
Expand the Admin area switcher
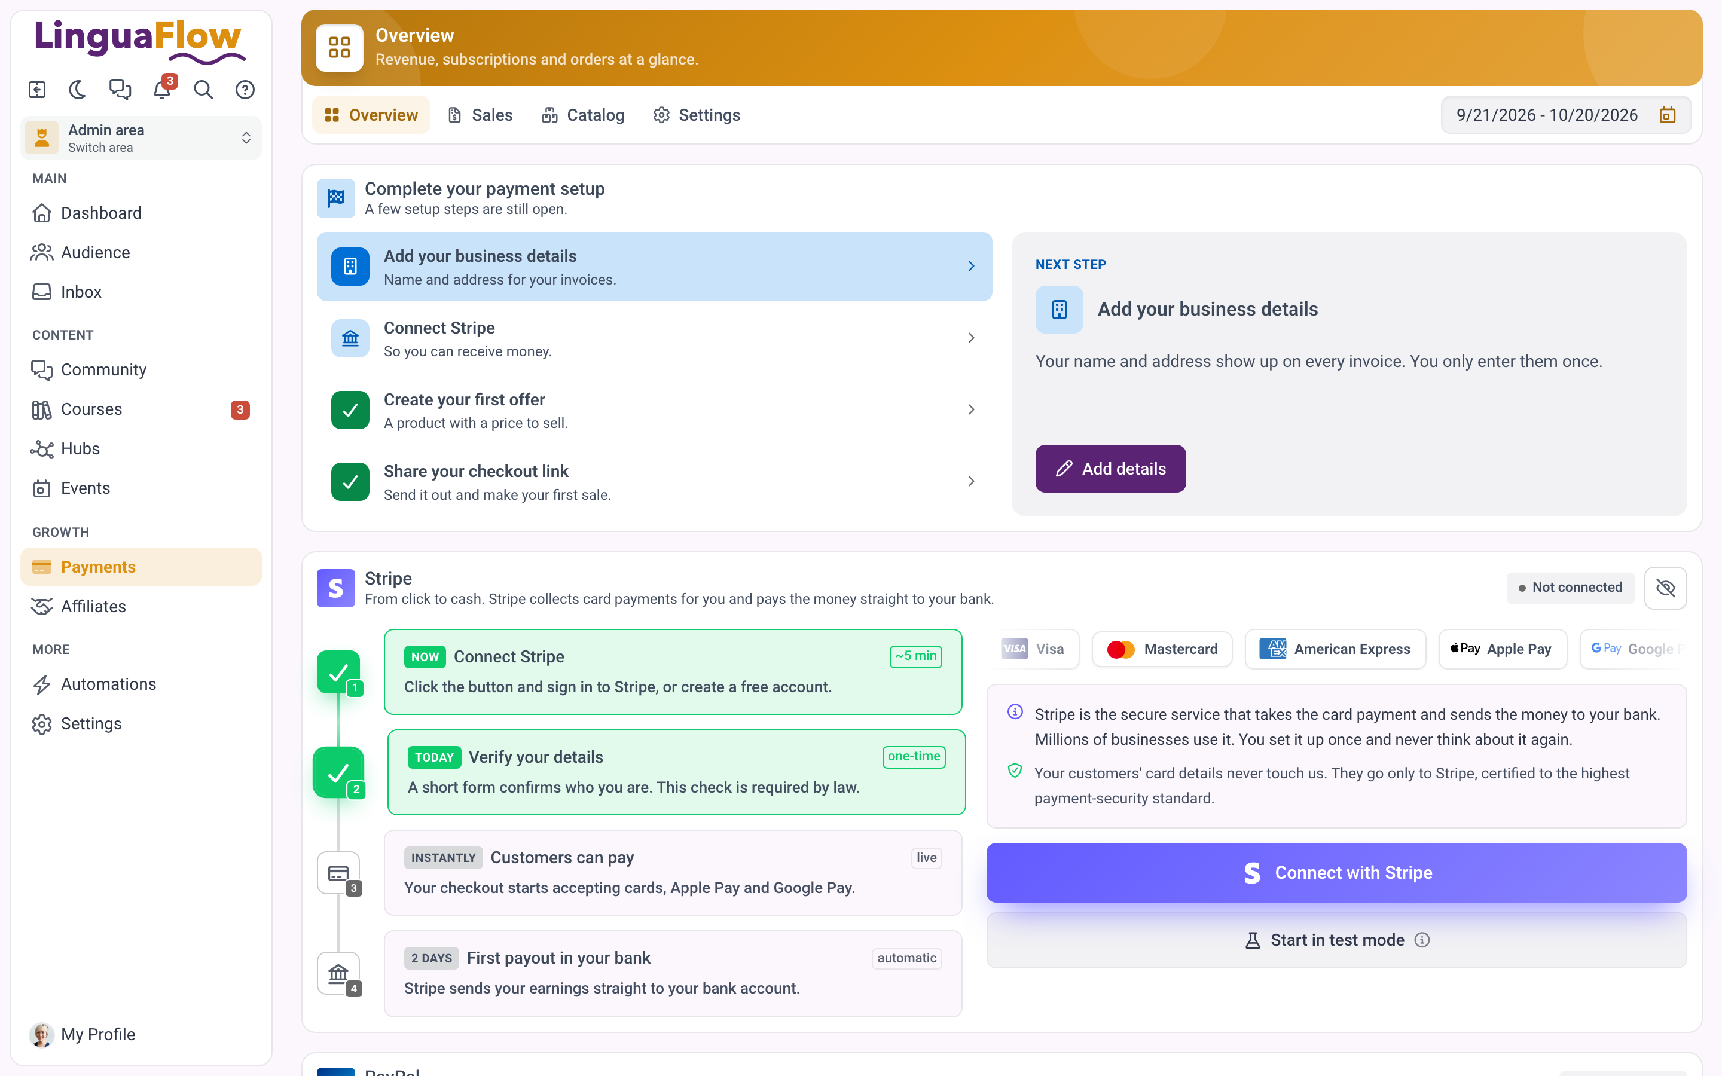click(141, 138)
